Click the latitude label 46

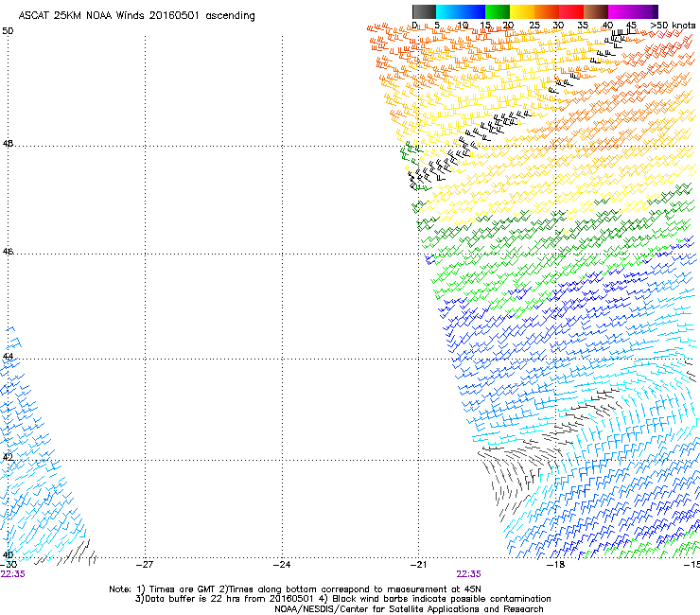pyautogui.click(x=8, y=252)
